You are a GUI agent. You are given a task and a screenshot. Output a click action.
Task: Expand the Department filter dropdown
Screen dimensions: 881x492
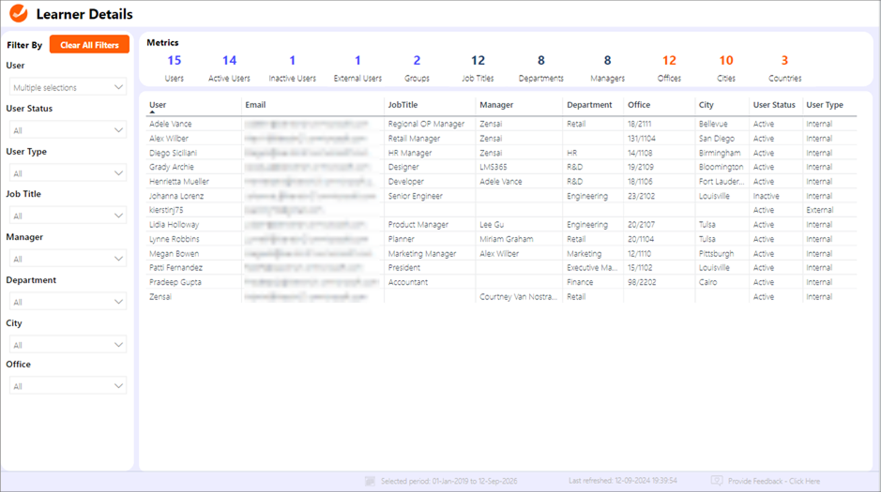(x=68, y=303)
